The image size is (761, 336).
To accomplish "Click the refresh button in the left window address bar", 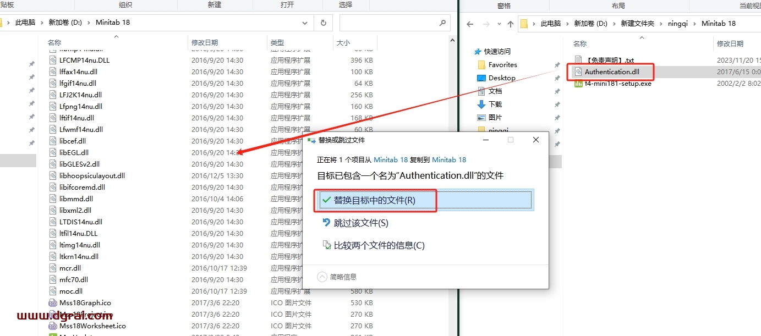I will pos(323,23).
